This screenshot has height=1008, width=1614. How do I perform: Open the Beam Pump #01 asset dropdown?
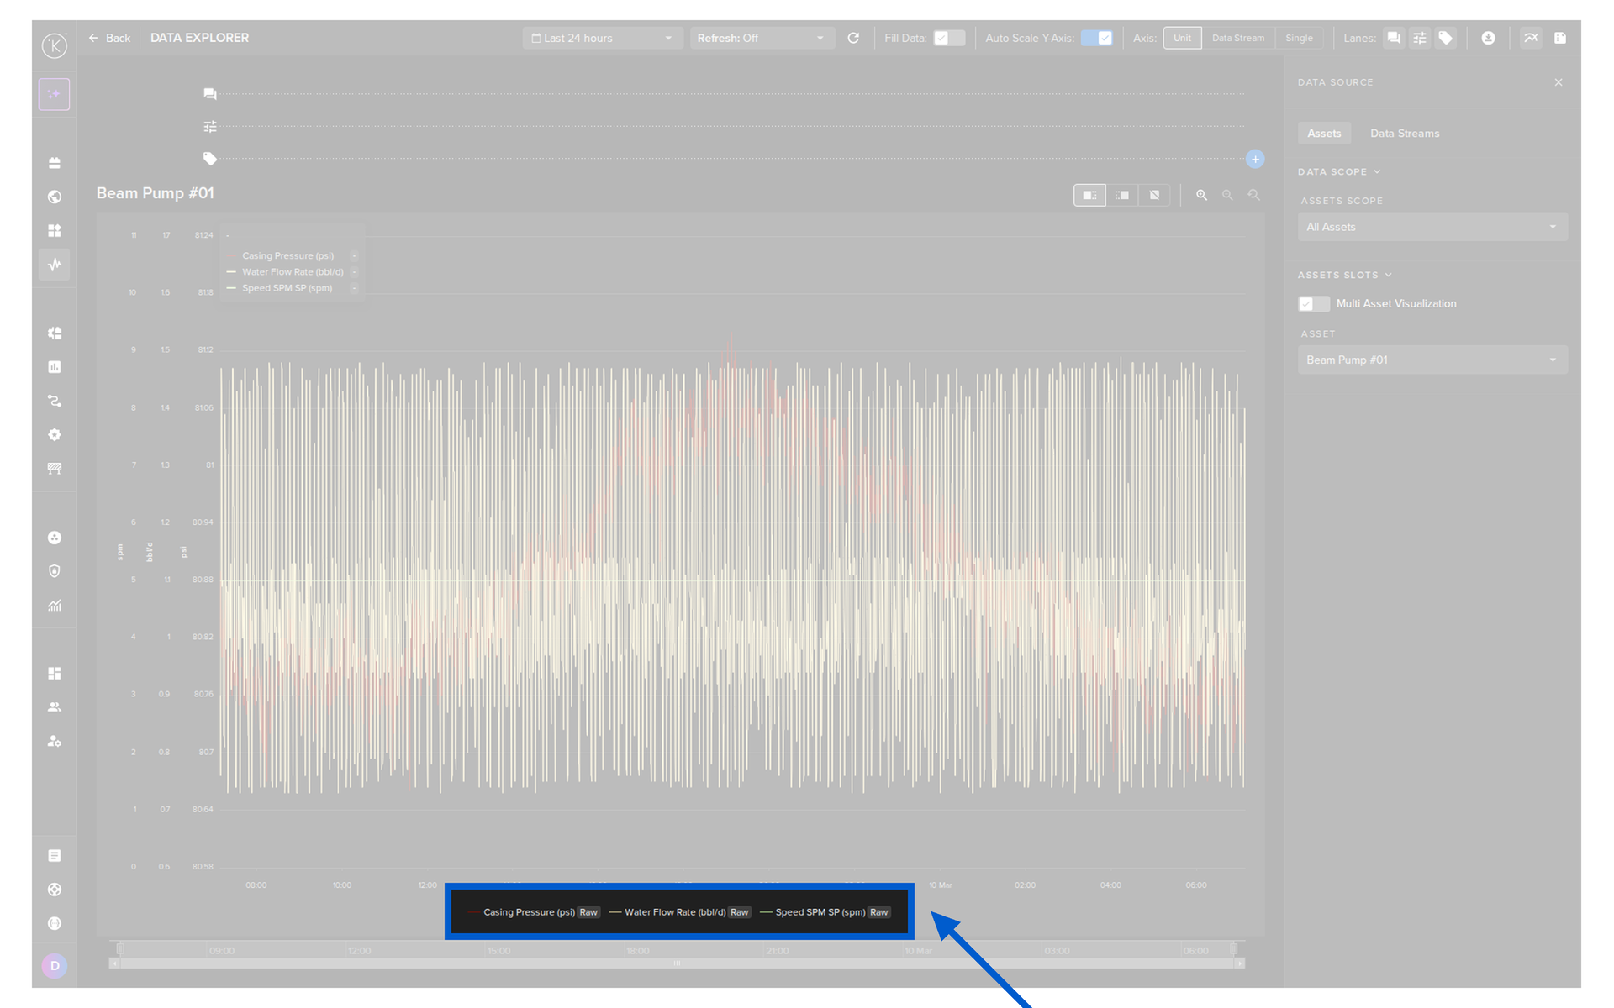[1432, 360]
